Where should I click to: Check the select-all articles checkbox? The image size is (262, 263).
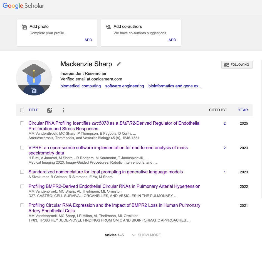tap(22, 110)
